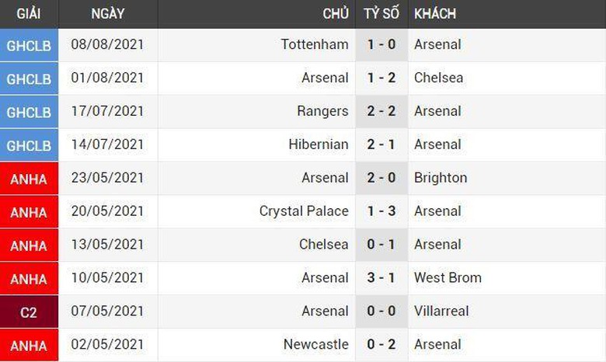The width and height of the screenshot is (606, 362).
Task: Open the Newcastle team link
Action: click(x=315, y=345)
